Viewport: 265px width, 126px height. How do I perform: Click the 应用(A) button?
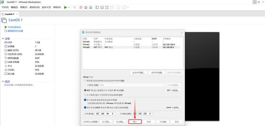click(163, 122)
